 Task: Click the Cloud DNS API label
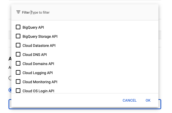(35, 55)
